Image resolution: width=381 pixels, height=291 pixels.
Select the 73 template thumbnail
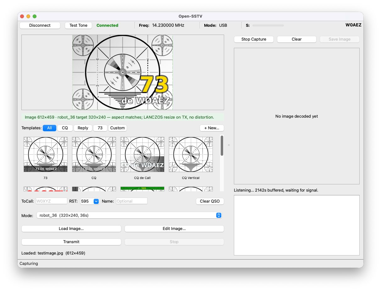[46, 154]
